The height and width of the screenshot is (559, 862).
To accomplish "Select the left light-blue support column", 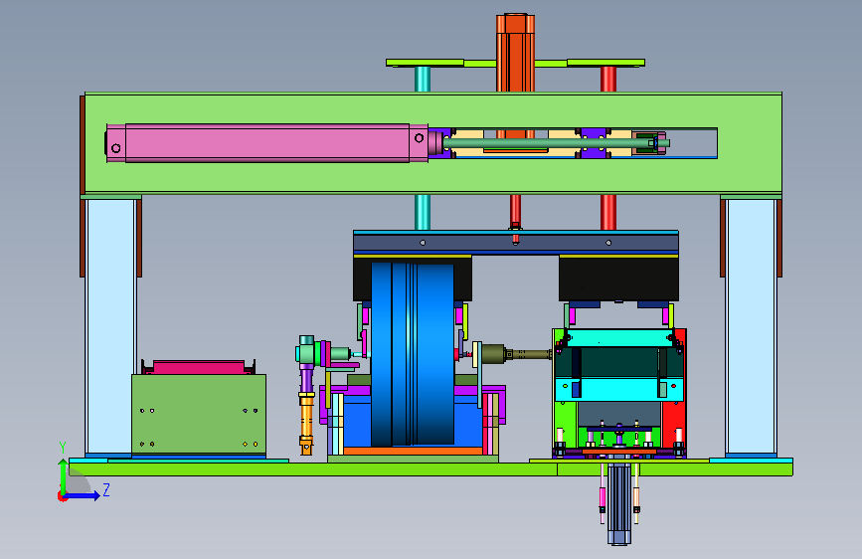I will coord(110,327).
